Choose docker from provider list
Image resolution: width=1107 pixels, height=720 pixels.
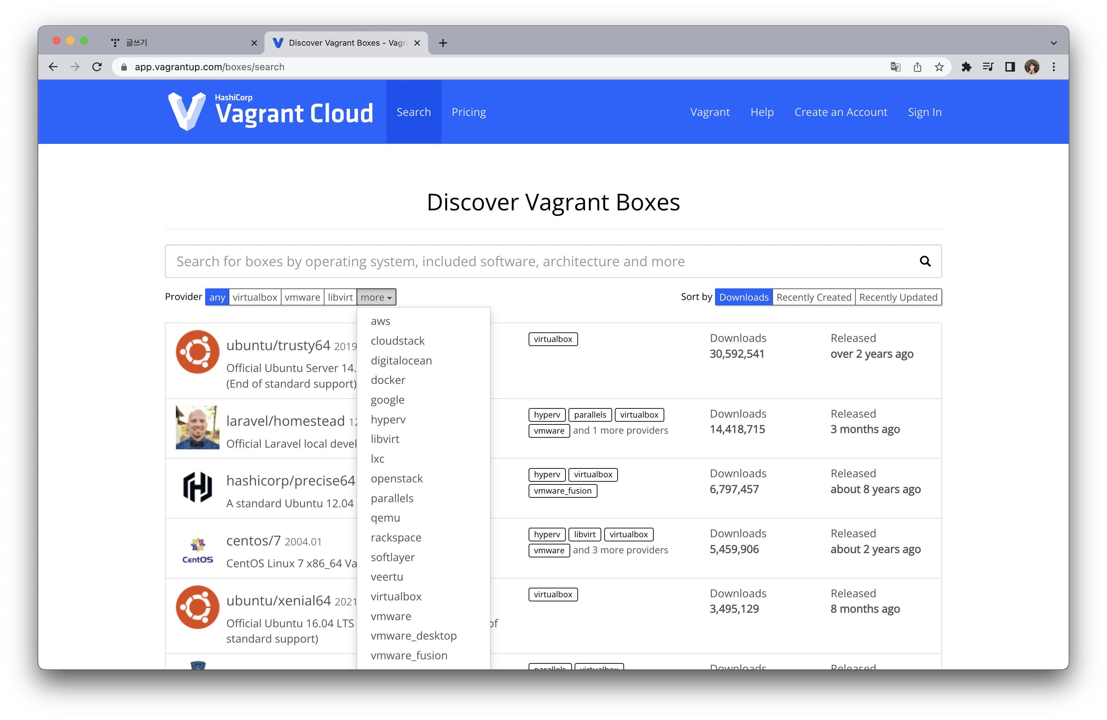423,380
